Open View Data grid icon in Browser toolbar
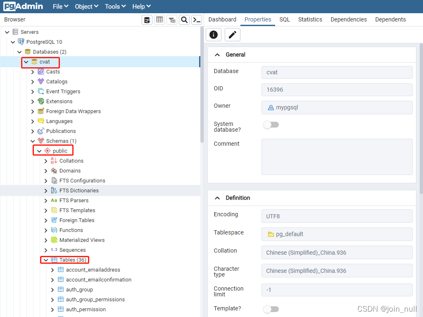Image resolution: width=423 pixels, height=317 pixels. pyautogui.click(x=159, y=20)
